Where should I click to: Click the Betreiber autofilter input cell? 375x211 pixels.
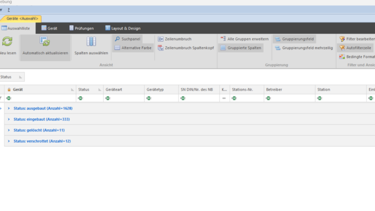point(289,98)
